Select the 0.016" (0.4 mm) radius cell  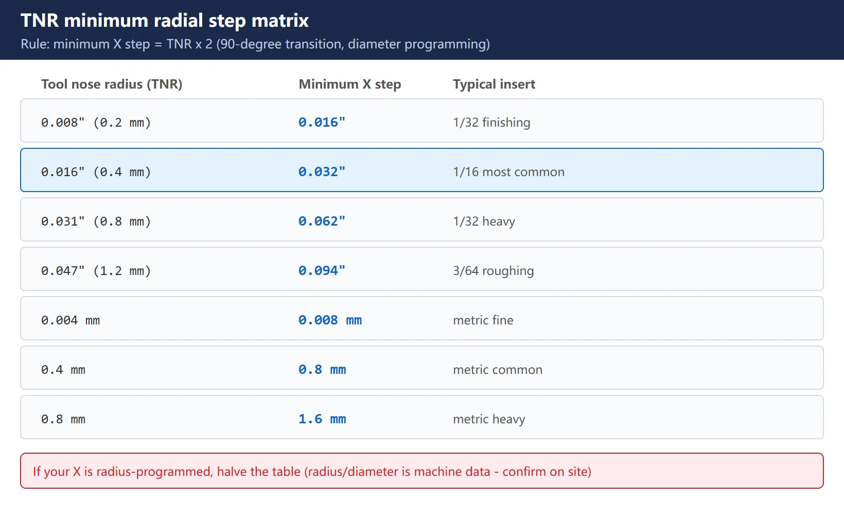pos(96,172)
